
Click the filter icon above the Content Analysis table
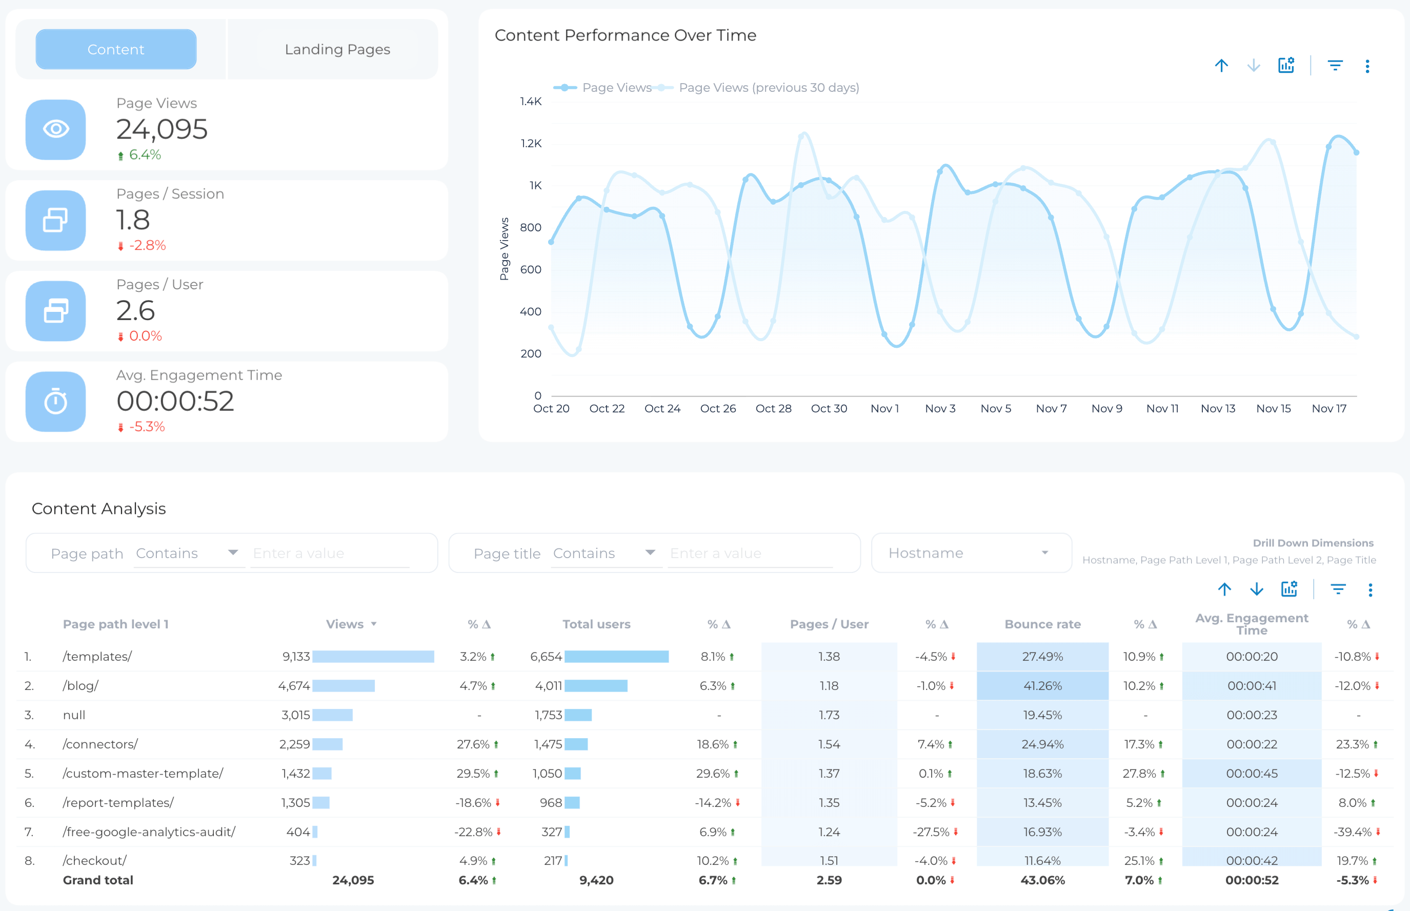[x=1338, y=589]
